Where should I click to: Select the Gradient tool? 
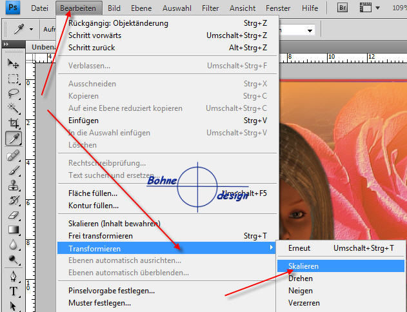13,230
